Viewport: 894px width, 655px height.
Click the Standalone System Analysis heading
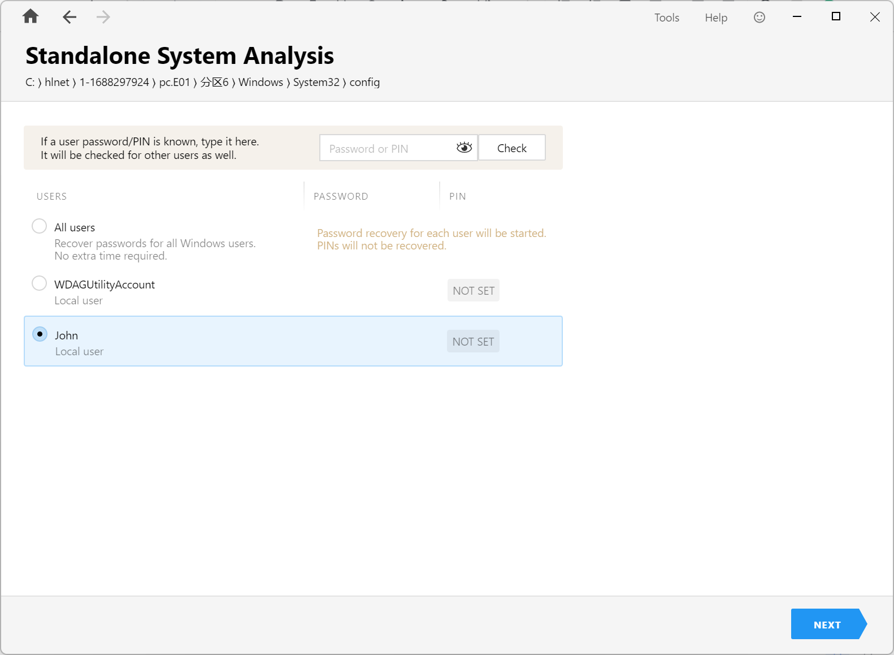[x=180, y=55]
